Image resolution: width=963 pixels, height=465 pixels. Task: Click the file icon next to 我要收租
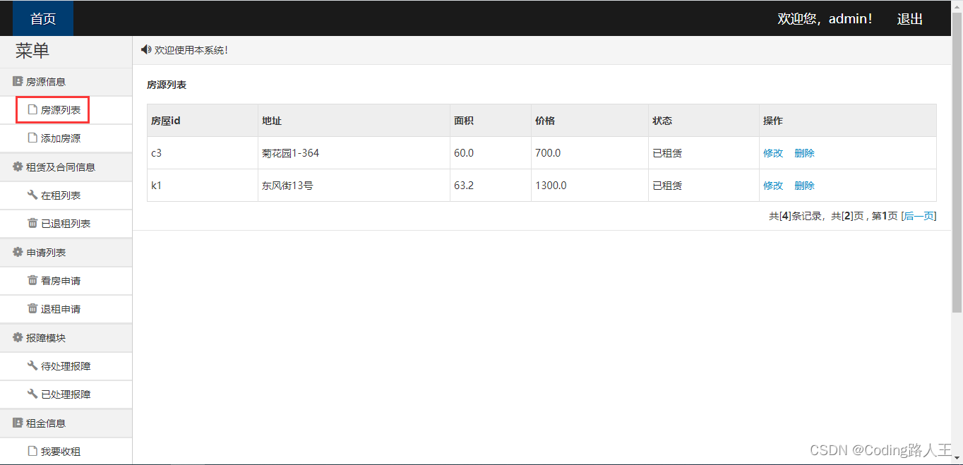pyautogui.click(x=32, y=451)
